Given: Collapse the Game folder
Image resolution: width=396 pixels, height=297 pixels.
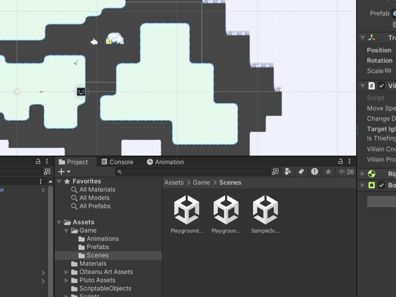Looking at the screenshot, I should point(67,230).
